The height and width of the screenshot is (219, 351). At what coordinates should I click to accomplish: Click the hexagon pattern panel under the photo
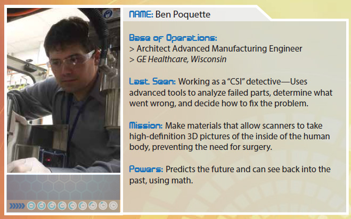point(63,187)
